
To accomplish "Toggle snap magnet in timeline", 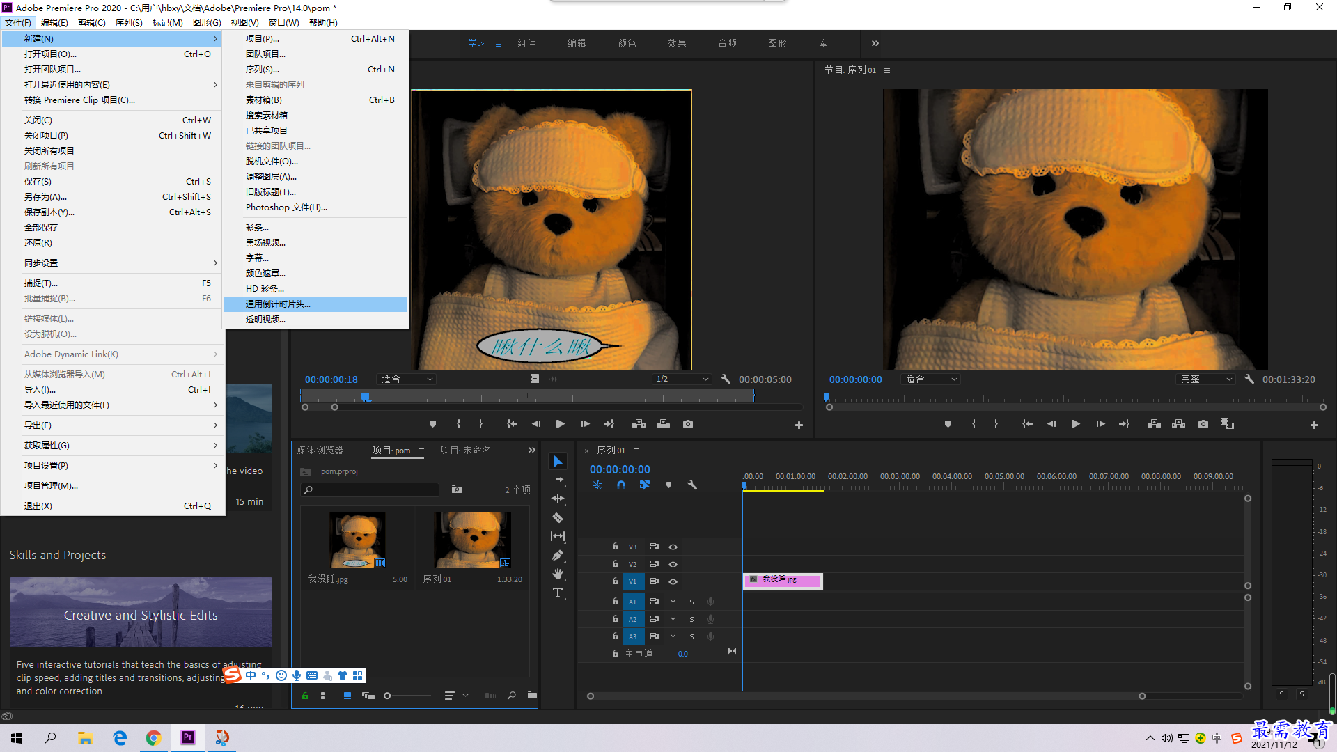I will click(621, 485).
